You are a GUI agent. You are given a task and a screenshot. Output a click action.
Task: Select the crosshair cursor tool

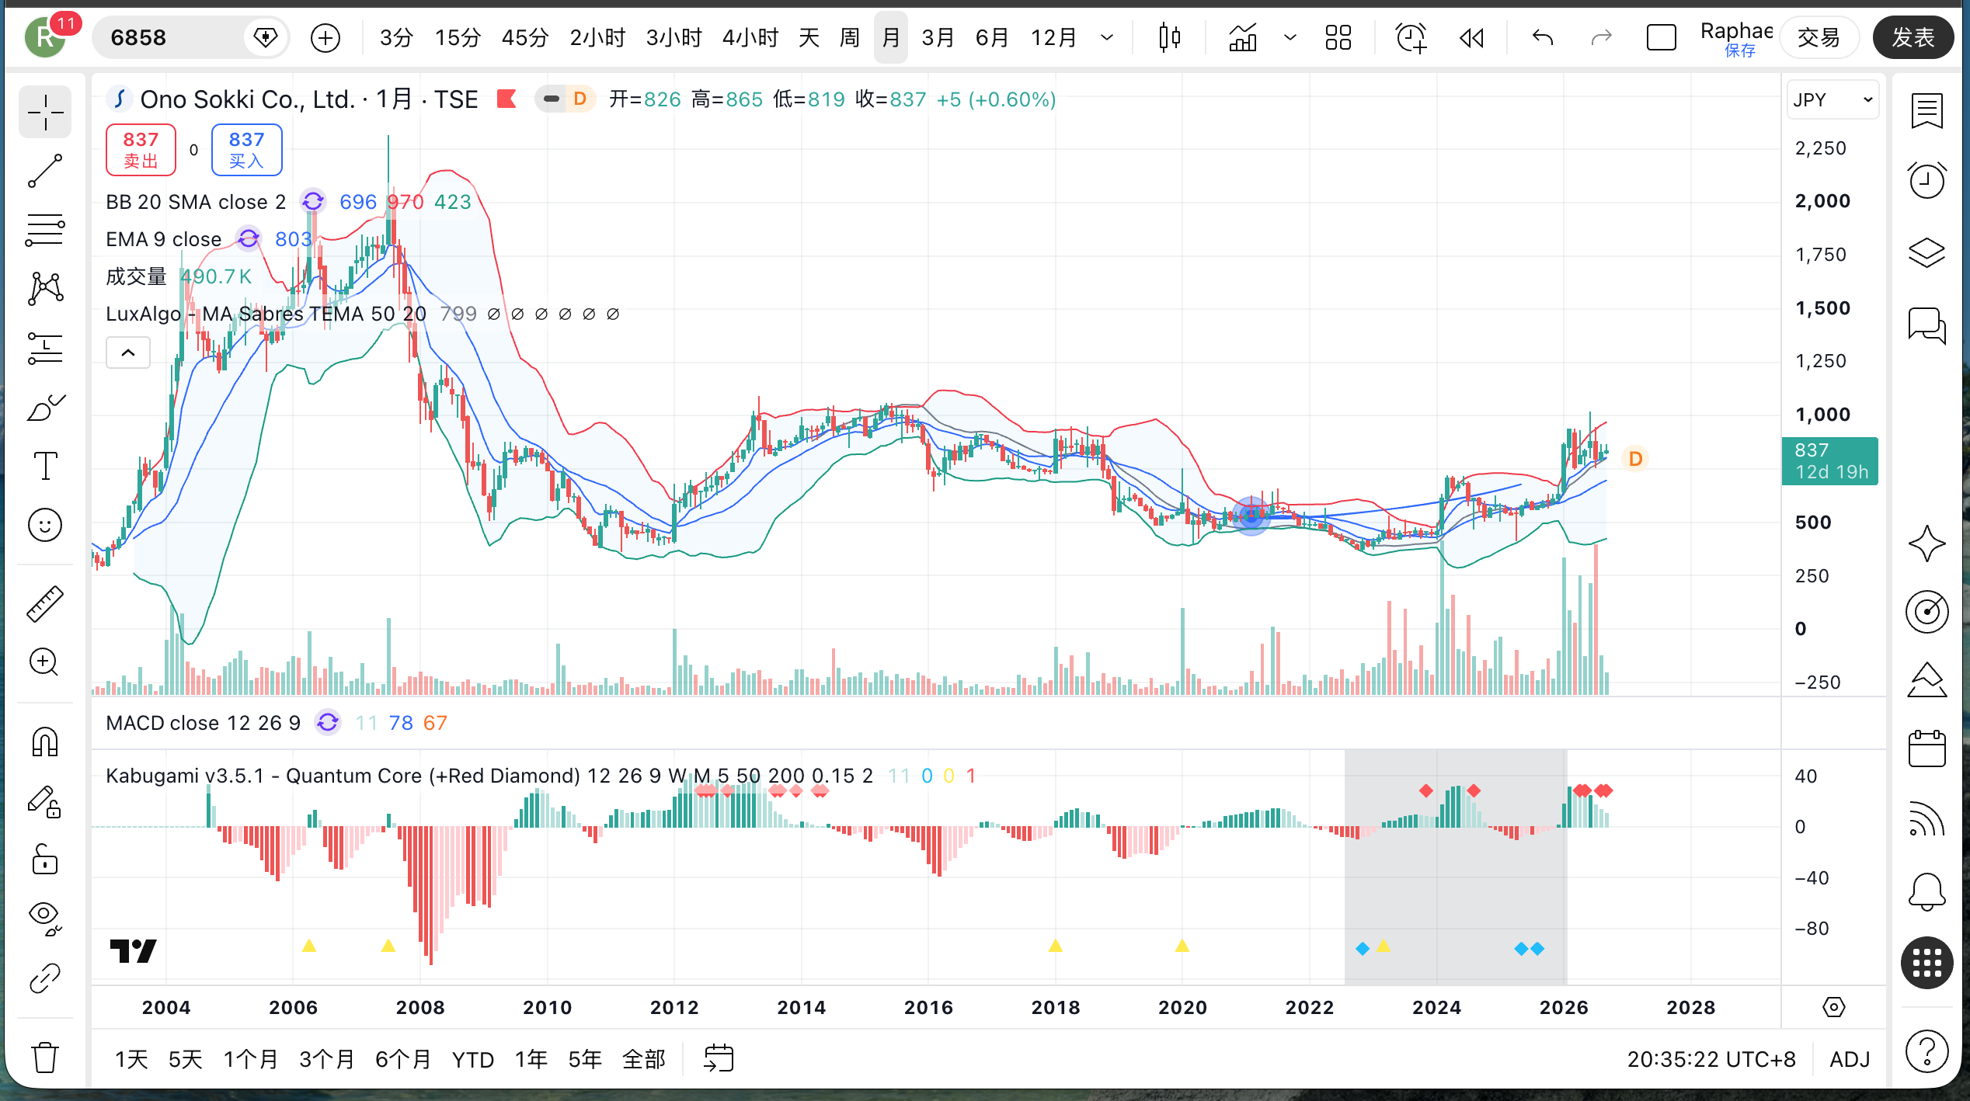[x=45, y=112]
